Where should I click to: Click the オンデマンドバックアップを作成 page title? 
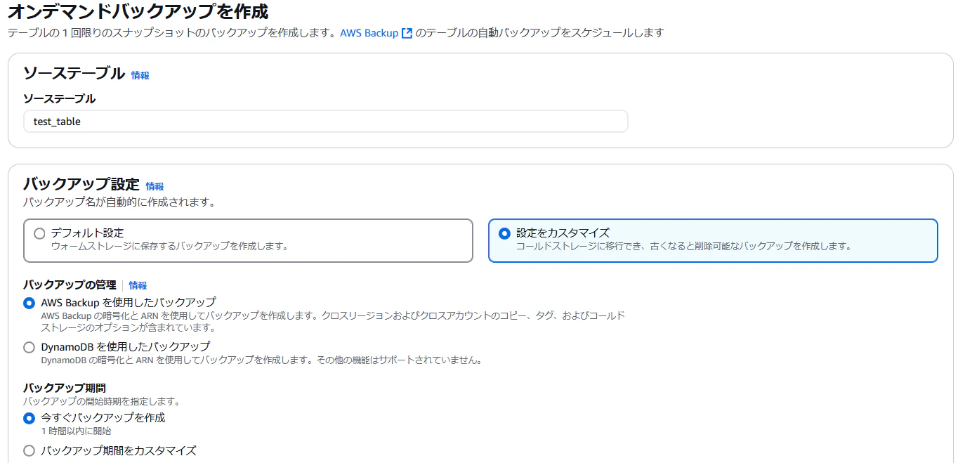[x=138, y=11]
